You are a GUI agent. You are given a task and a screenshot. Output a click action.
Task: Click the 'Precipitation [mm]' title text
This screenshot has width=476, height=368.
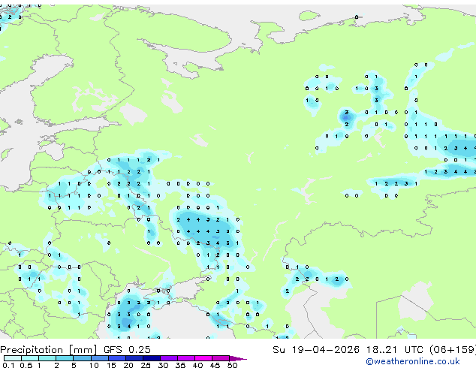49,350
